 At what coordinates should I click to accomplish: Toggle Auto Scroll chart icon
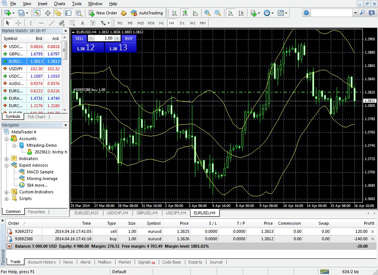pyautogui.click(x=231, y=13)
